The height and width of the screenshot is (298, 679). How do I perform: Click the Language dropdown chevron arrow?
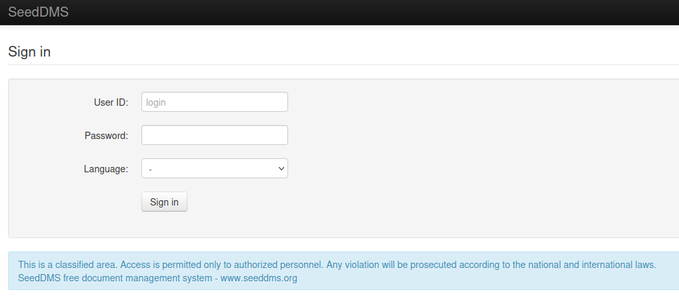click(281, 169)
